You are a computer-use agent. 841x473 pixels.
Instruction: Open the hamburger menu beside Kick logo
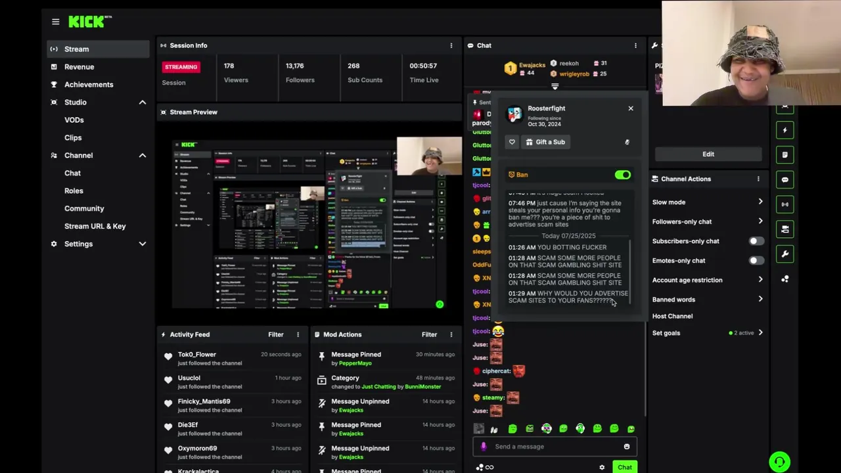[x=55, y=22]
